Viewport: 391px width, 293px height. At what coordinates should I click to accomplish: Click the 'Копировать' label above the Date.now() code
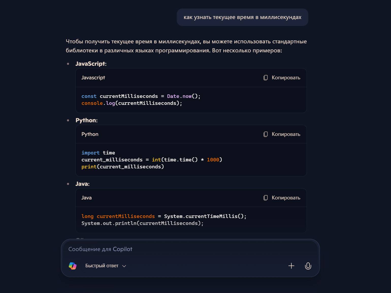coord(286,78)
